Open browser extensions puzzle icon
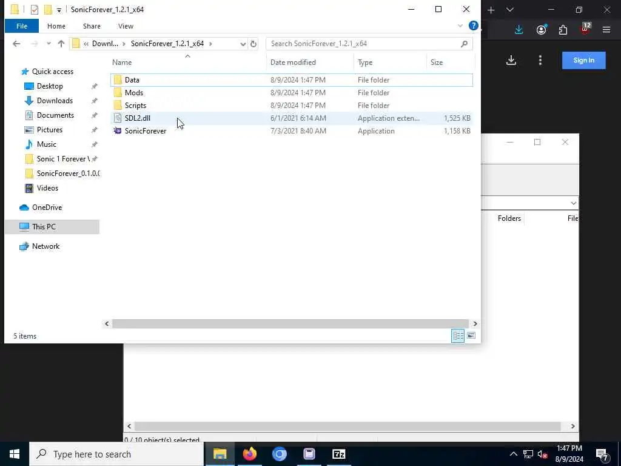Viewport: 621px width, 466px height. tap(563, 30)
